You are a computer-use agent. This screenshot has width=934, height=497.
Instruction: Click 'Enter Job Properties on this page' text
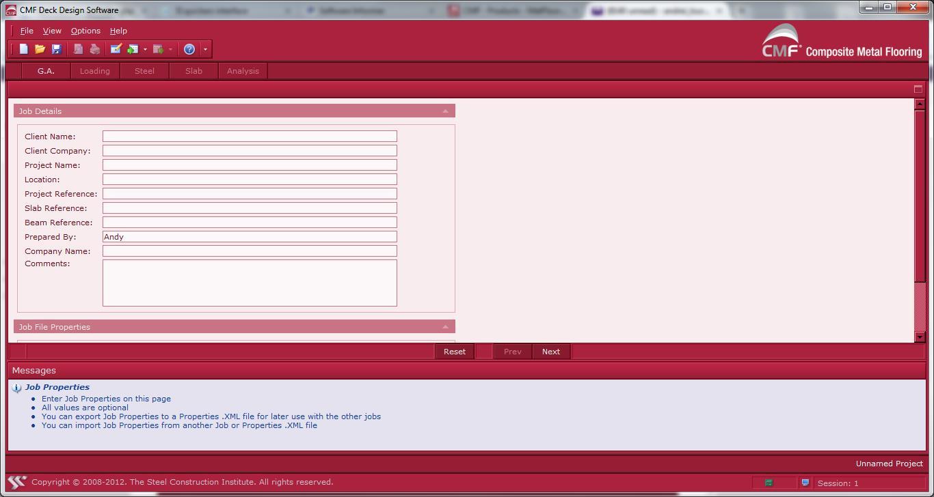click(106, 399)
